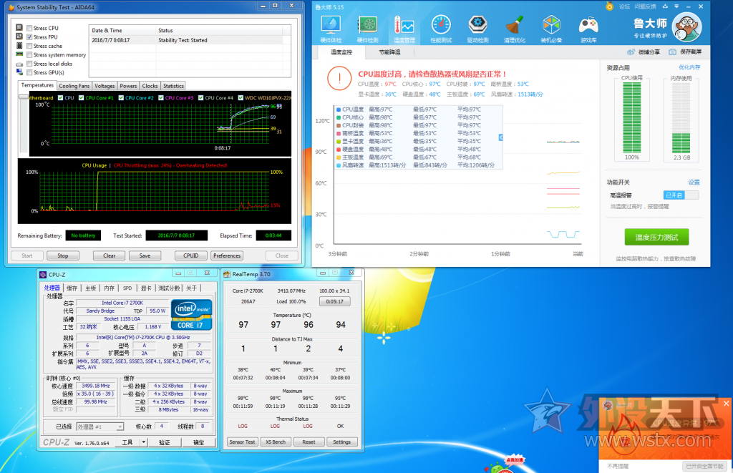This screenshot has width=733, height=473.
Task: Open Settings in RealTemp
Action: (341, 442)
